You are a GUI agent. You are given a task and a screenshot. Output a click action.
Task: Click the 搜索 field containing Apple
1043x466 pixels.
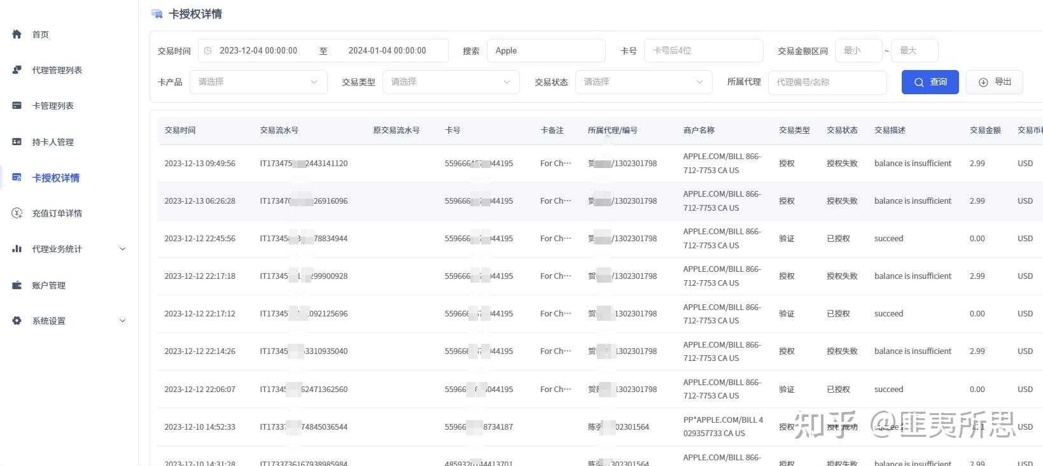point(546,51)
